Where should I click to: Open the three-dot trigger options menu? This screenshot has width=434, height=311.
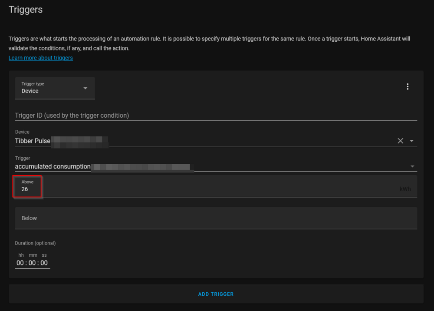coord(407,87)
